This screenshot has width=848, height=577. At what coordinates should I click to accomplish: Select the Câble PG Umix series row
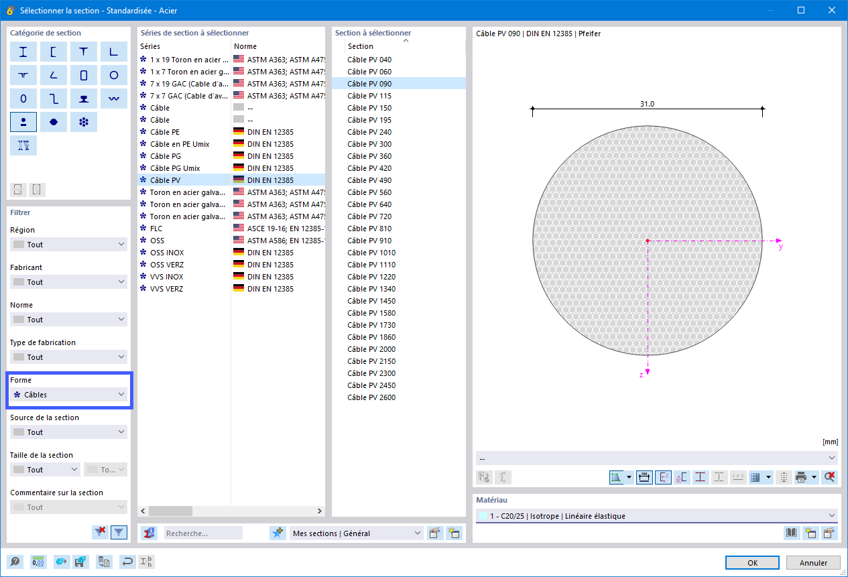pos(231,168)
